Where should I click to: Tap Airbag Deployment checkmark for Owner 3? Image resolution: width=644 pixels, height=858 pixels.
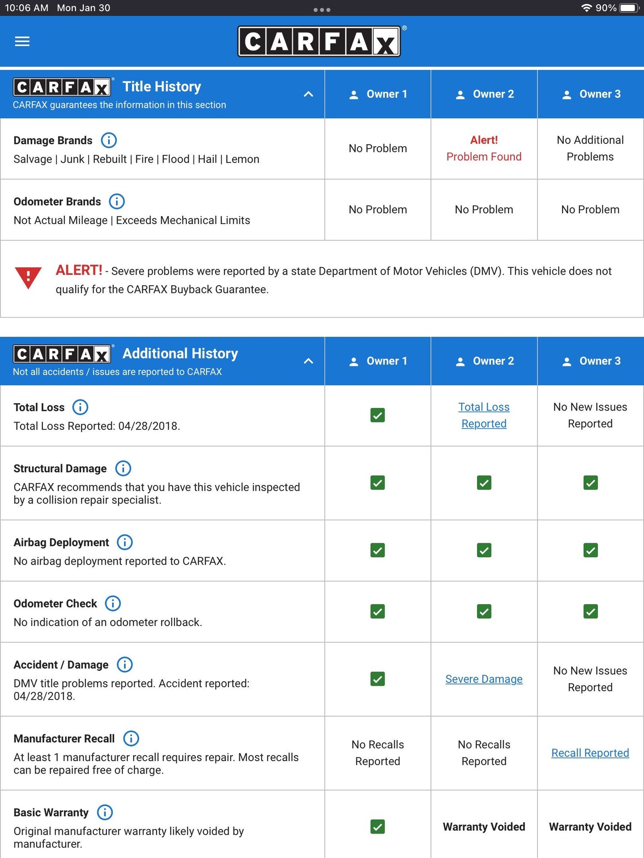pyautogui.click(x=591, y=550)
